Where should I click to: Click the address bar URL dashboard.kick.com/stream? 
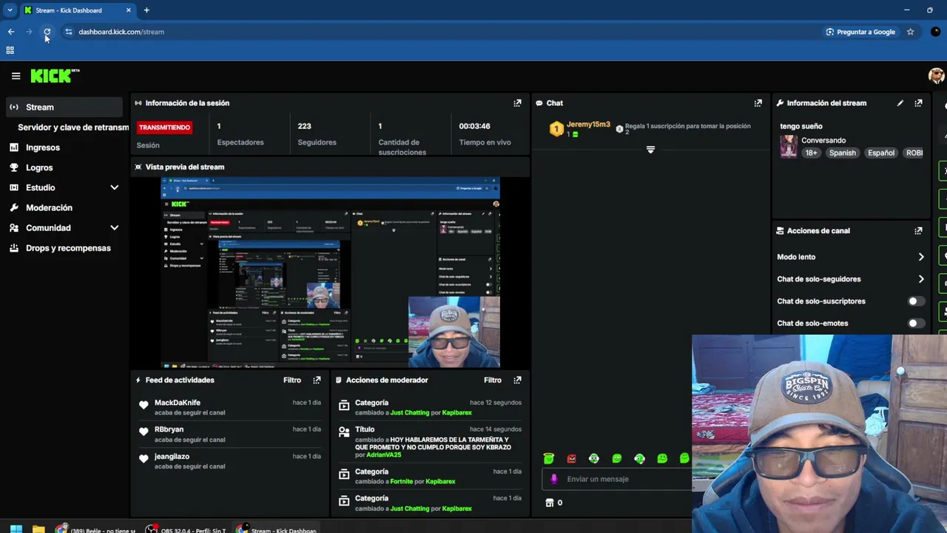pos(121,32)
